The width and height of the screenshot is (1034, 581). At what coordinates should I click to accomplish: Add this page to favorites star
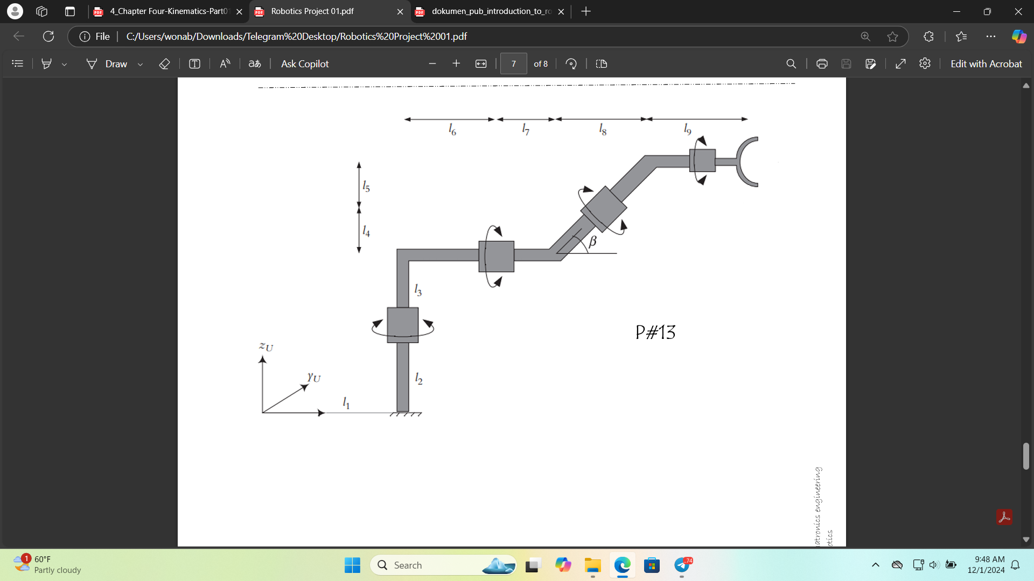pyautogui.click(x=892, y=37)
